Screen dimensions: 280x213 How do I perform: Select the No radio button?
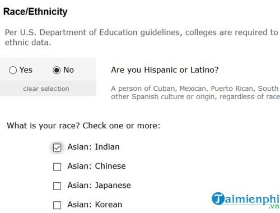coord(57,70)
